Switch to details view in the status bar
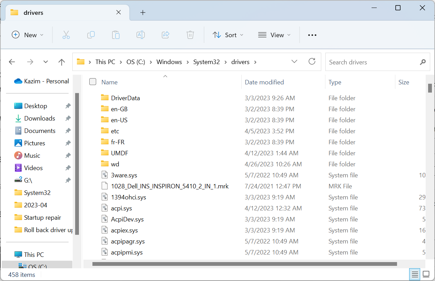 [x=414, y=274]
